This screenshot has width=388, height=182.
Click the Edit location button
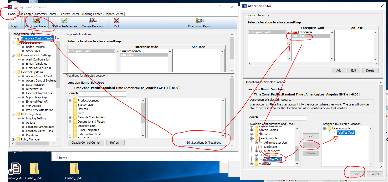point(354,70)
